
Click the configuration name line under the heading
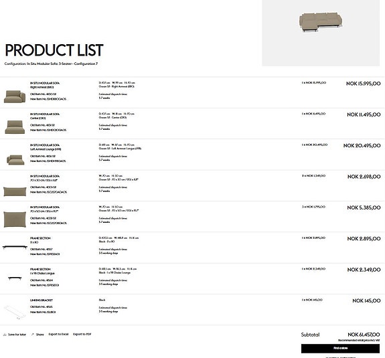click(51, 64)
